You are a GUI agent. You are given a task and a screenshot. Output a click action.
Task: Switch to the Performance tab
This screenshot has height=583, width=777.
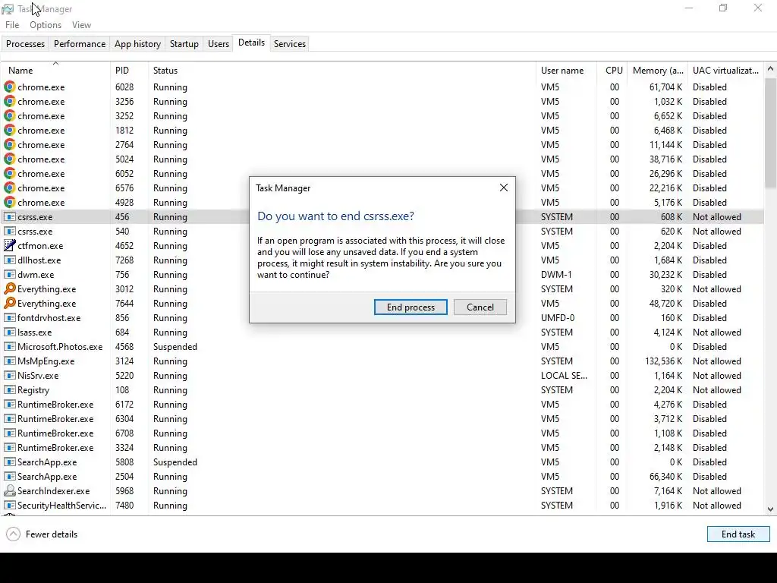pos(80,43)
